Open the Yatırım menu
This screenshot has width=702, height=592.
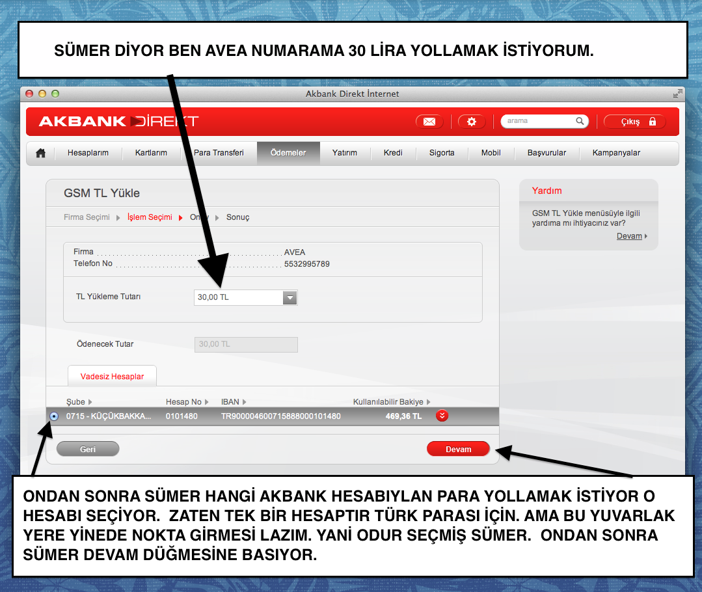tap(345, 153)
